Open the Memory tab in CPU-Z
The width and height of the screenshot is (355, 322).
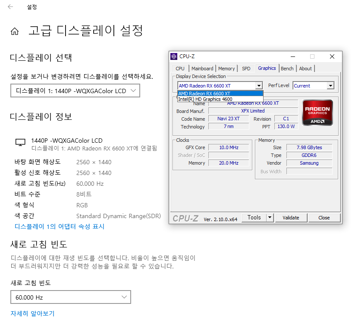point(226,69)
